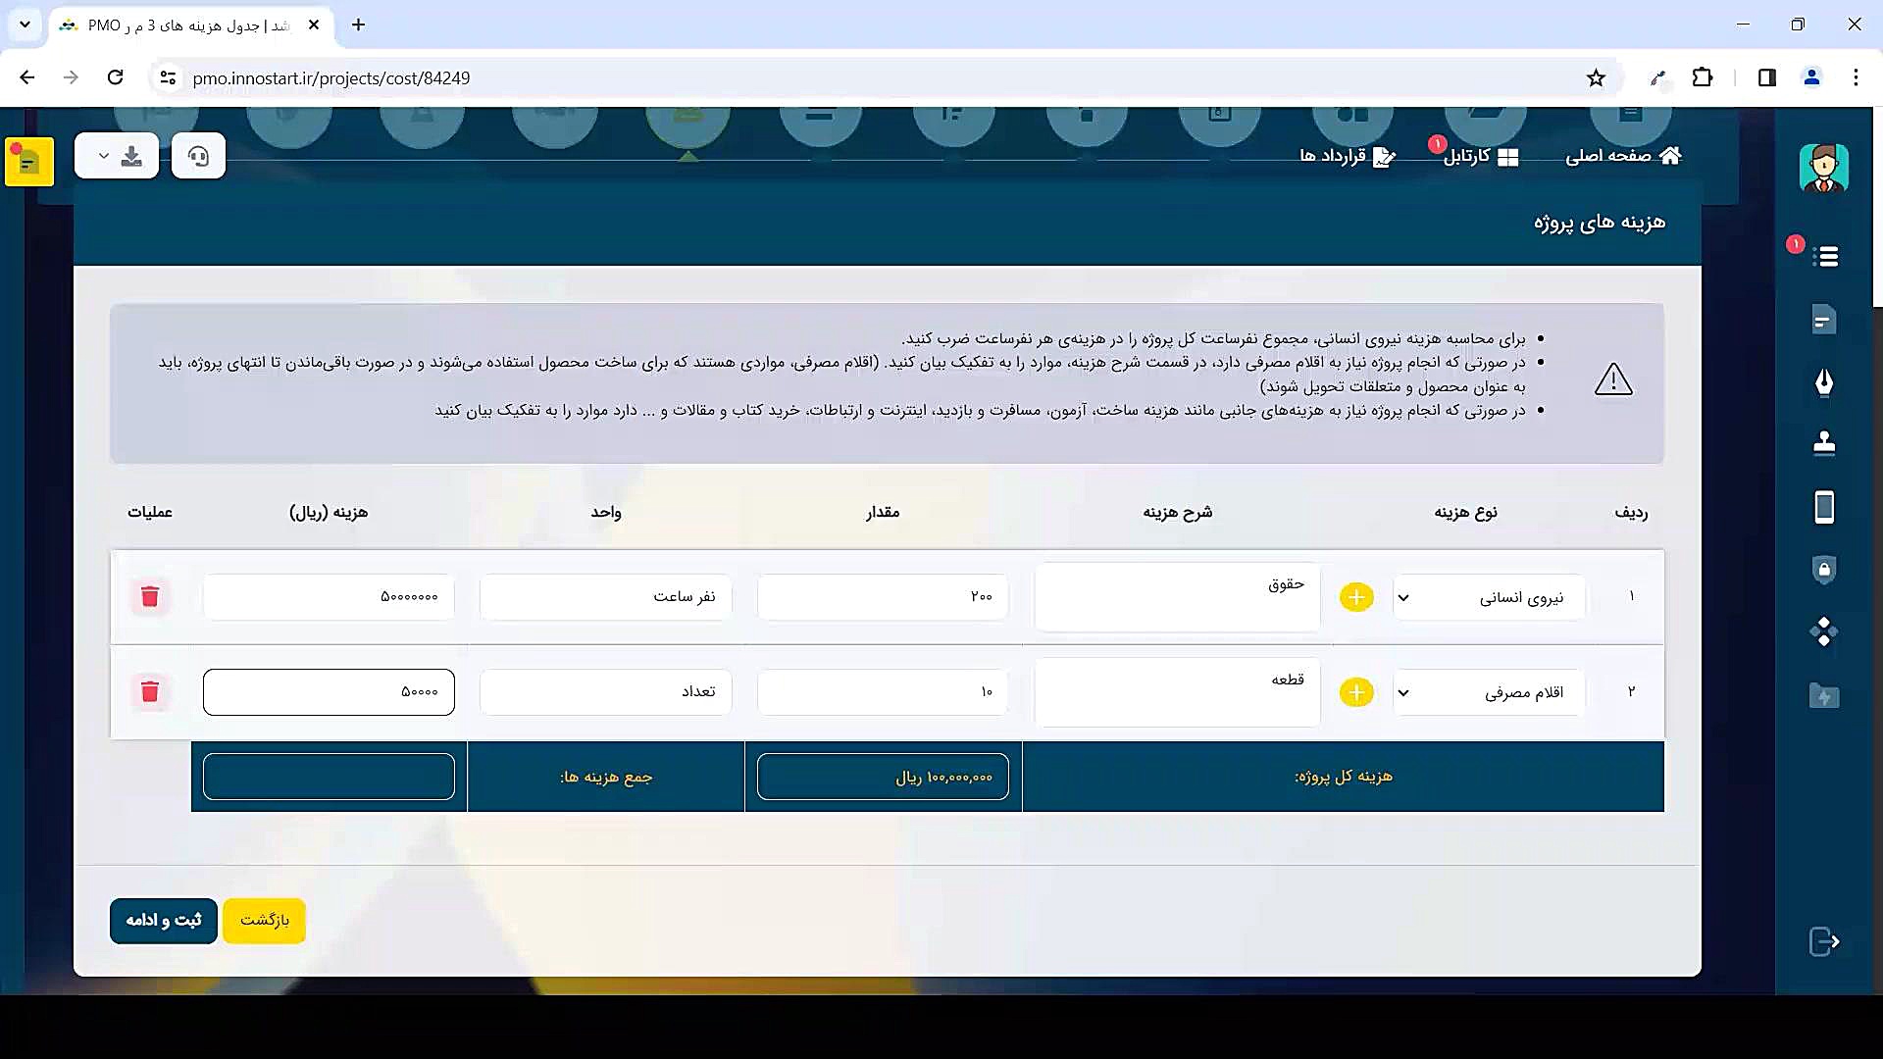Open the user avatar profile
Screen dimensions: 1883x1059
pos(1823,169)
